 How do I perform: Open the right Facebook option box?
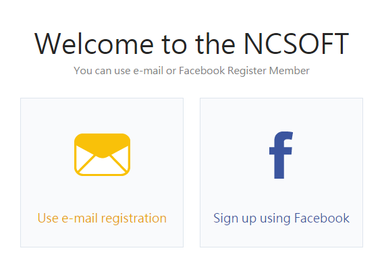(281, 173)
